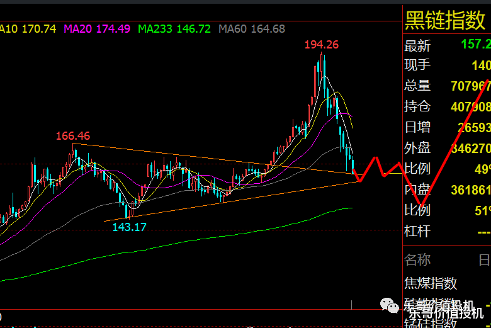This screenshot has height=328, width=491.
Task: Select the 总量 total volume row
Action: 447,86
